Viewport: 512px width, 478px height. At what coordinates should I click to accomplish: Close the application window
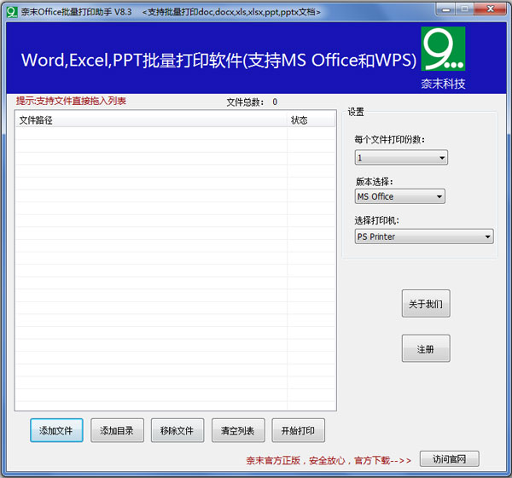click(490, 9)
